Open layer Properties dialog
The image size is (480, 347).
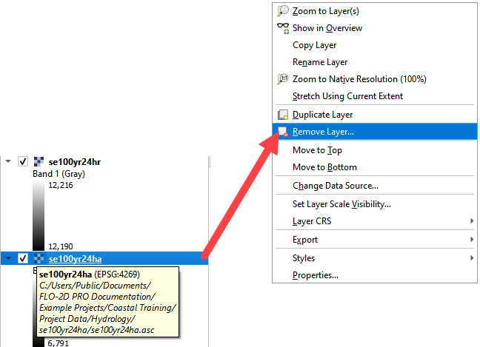(316, 275)
